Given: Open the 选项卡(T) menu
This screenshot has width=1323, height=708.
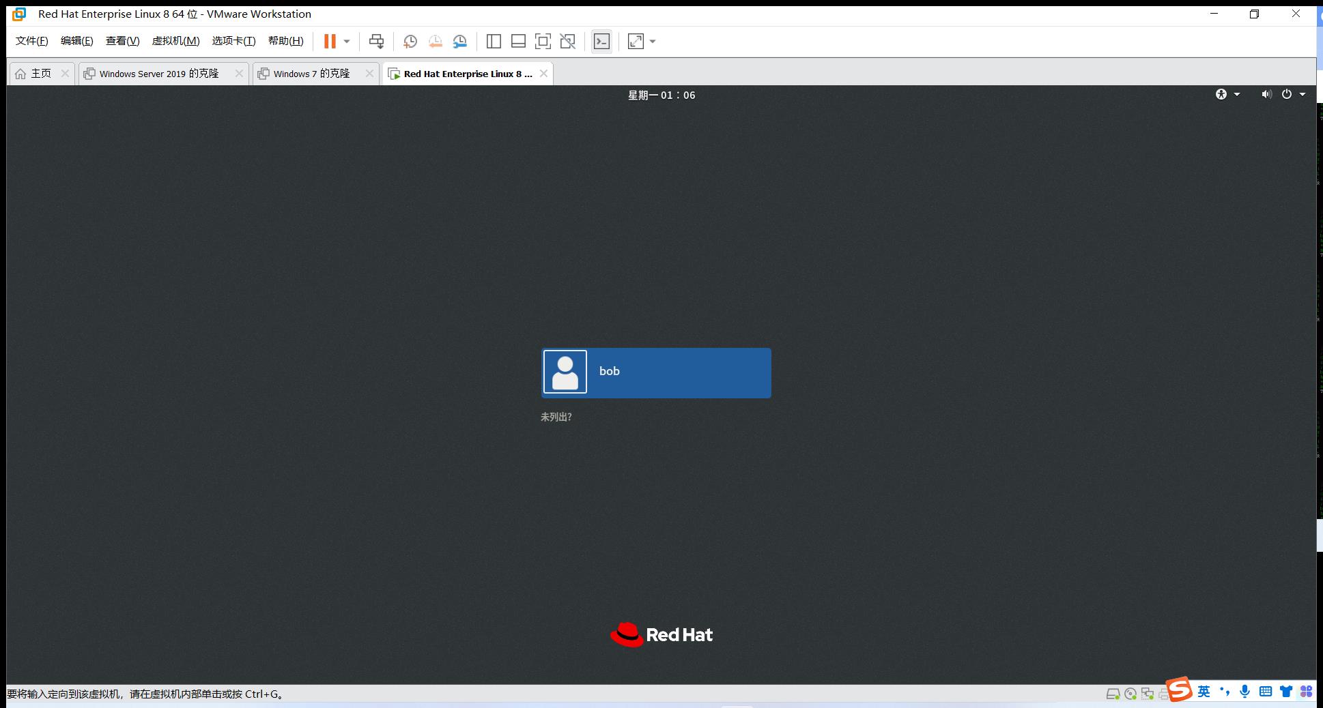Looking at the screenshot, I should coord(233,41).
